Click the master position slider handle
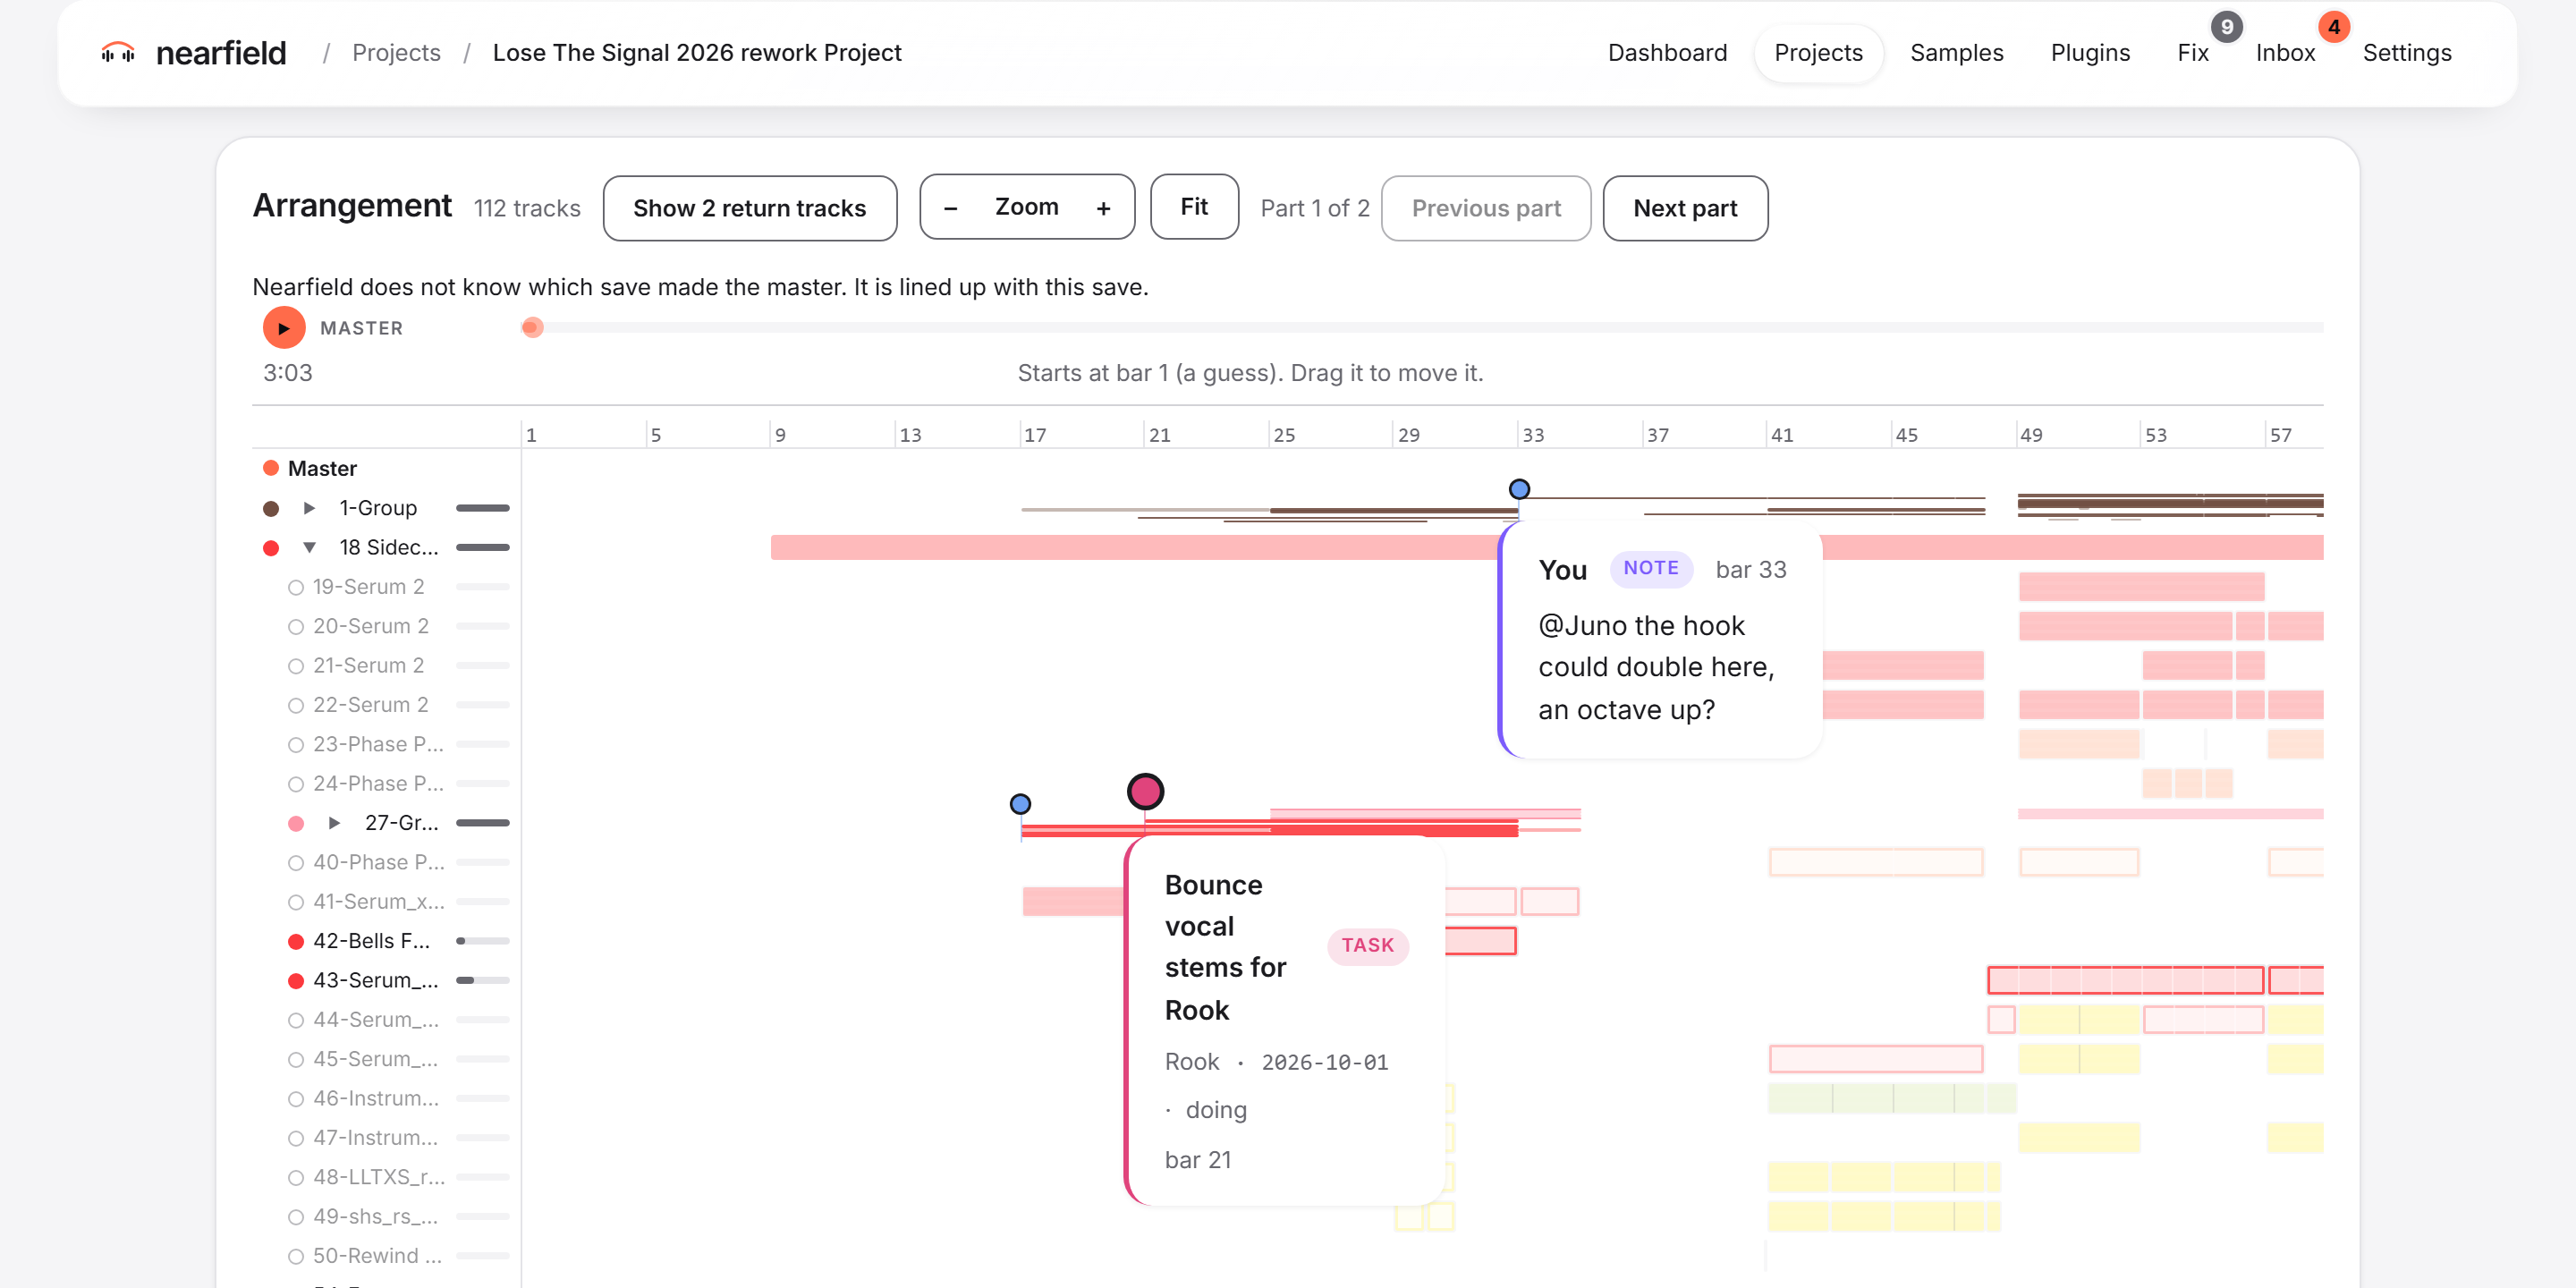2576x1288 pixels. (532, 328)
